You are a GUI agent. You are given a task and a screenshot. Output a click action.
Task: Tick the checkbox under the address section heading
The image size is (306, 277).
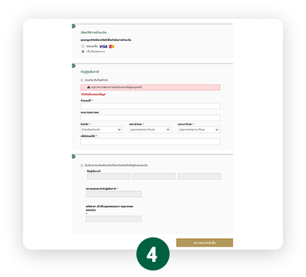coord(82,80)
